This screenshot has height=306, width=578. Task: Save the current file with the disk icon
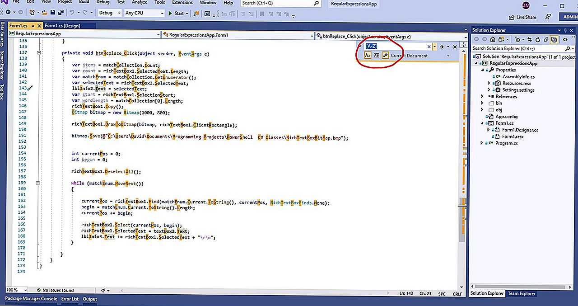(53, 13)
